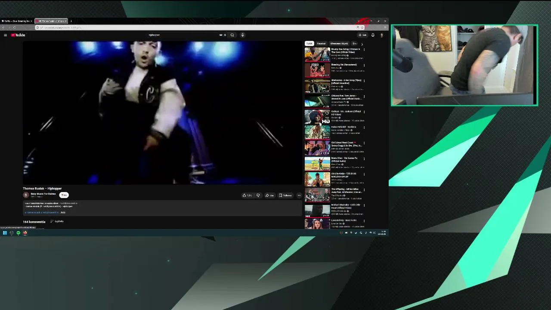Share the video via the Jaa button

coord(269,195)
